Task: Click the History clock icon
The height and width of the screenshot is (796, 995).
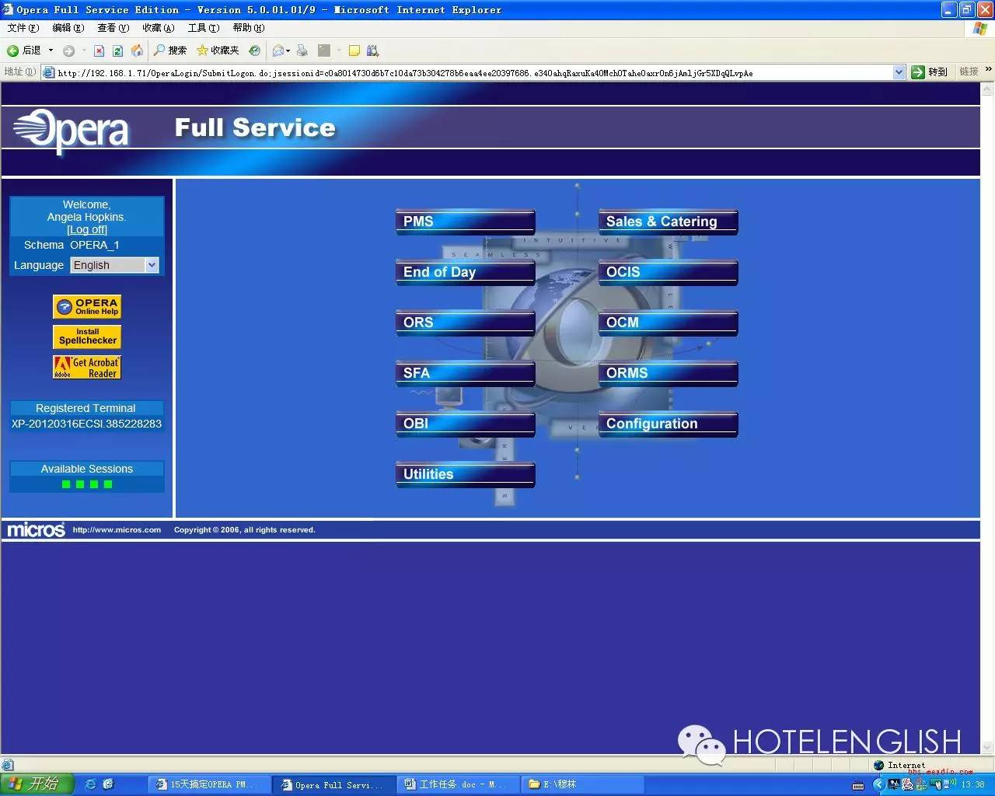Action: tap(254, 51)
